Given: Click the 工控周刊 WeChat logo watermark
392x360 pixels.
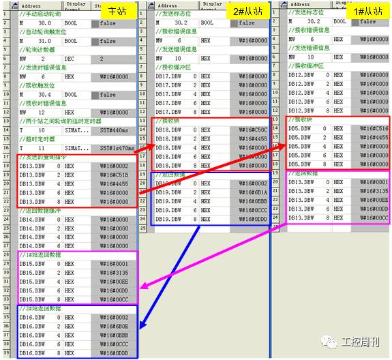Looking at the screenshot, I should pyautogui.click(x=329, y=342).
